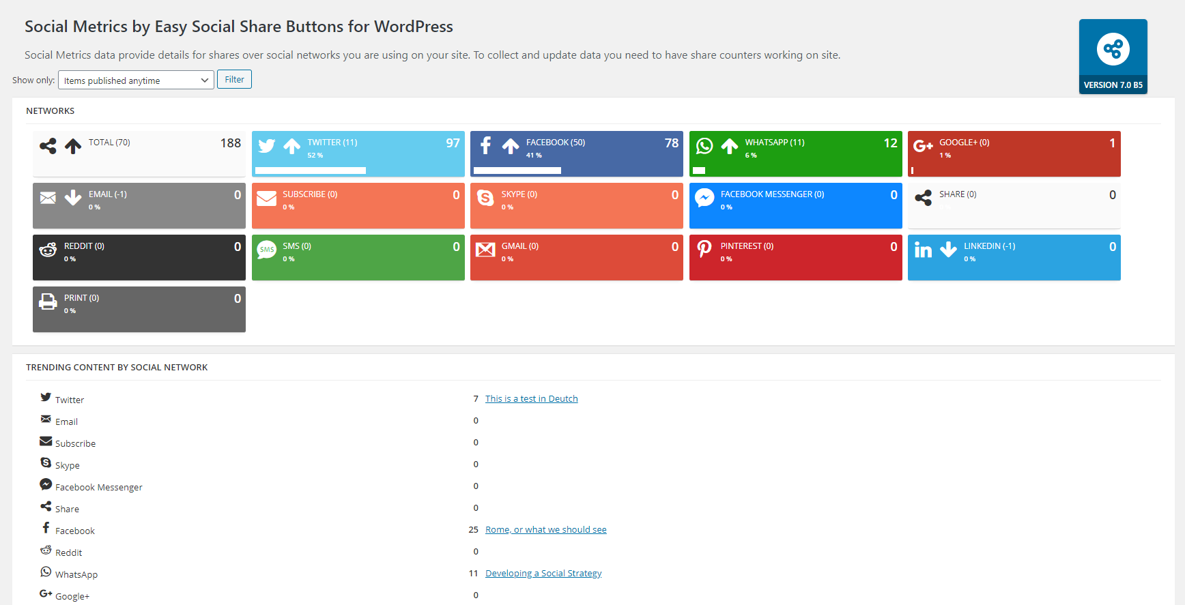Click the REDDIT (0) card label
Screen dimensions: 1185x605
click(84, 246)
